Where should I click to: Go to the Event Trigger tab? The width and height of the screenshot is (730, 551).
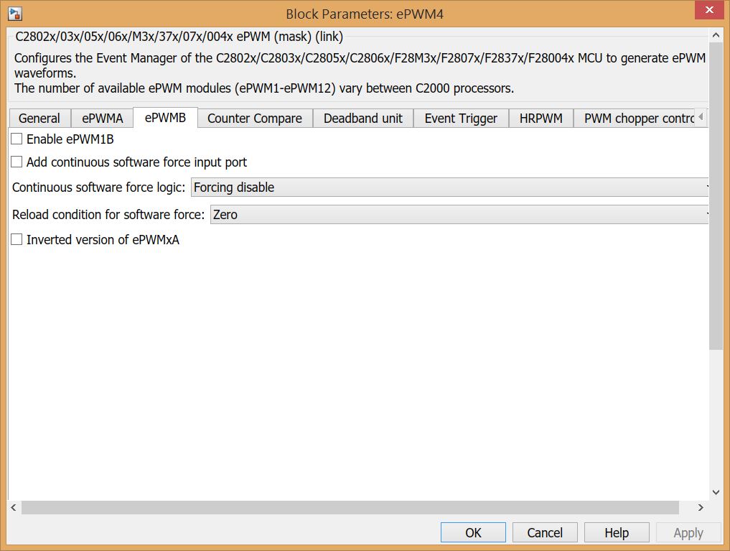(461, 119)
